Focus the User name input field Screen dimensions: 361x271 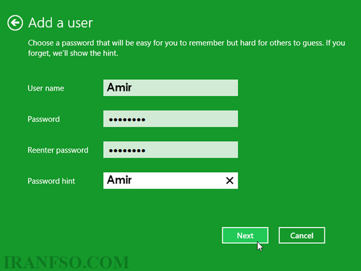coord(170,88)
